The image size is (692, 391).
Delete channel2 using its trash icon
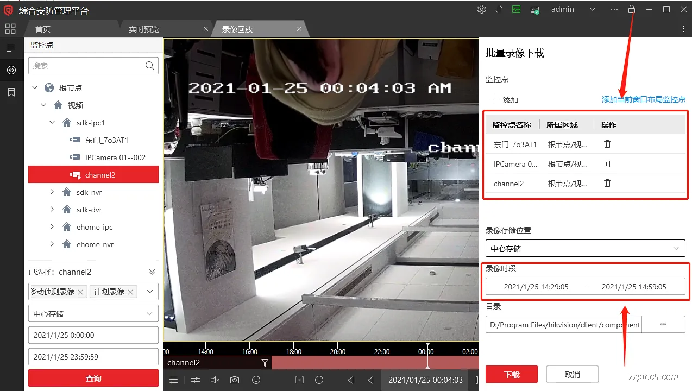click(x=607, y=183)
